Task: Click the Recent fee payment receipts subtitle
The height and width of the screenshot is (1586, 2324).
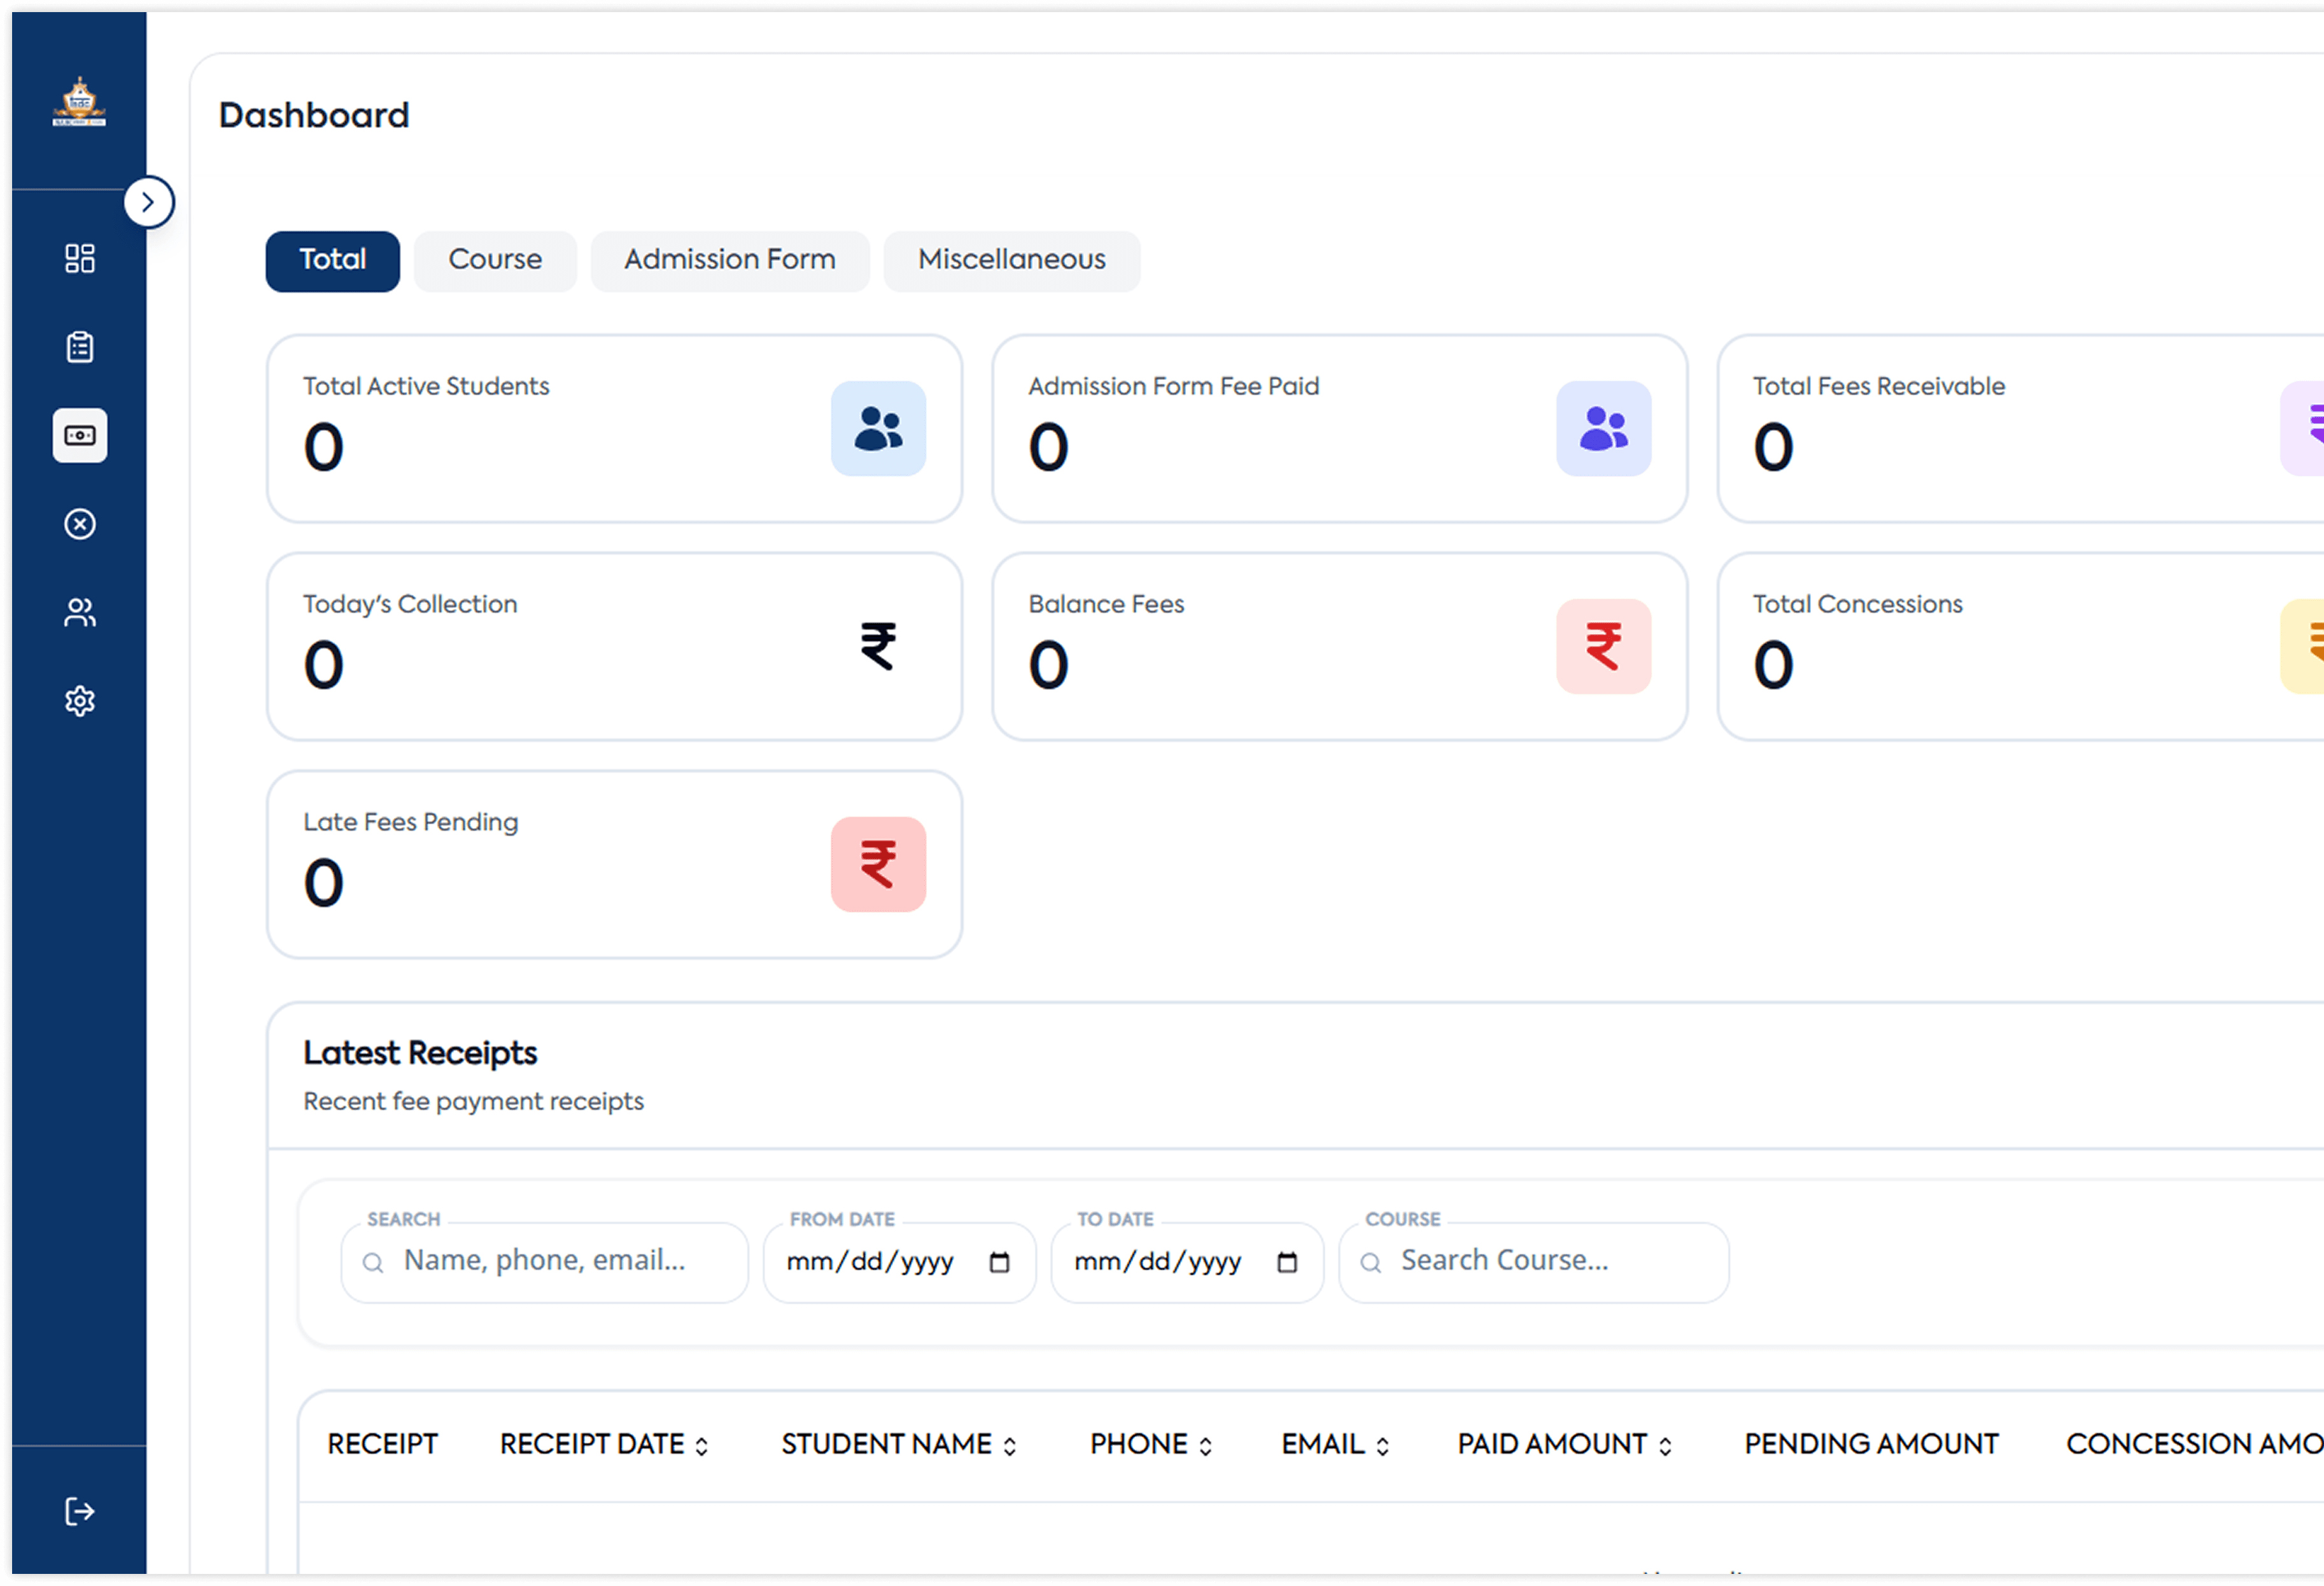Action: 473,1101
